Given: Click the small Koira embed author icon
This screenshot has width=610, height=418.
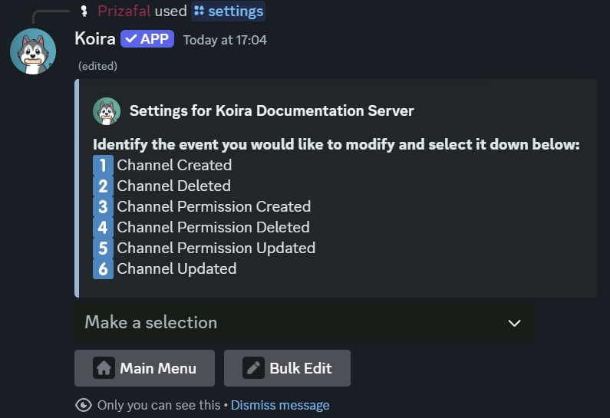Looking at the screenshot, I should 107,111.
